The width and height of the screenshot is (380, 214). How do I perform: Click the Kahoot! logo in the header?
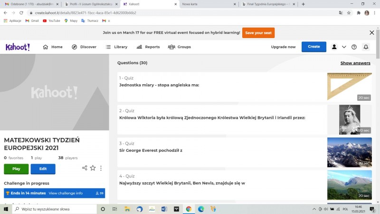(x=18, y=47)
